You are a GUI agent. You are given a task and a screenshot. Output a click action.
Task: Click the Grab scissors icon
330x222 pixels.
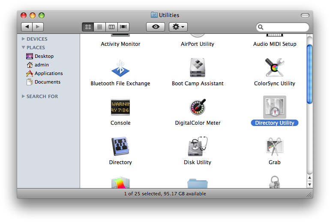point(275,147)
